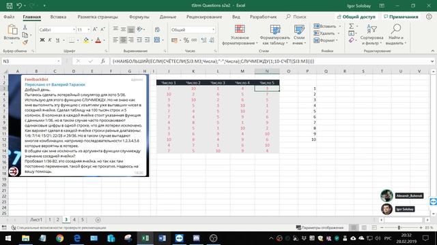Click the Orientation text angle icon
The width and height of the screenshot is (437, 245).
(139, 29)
